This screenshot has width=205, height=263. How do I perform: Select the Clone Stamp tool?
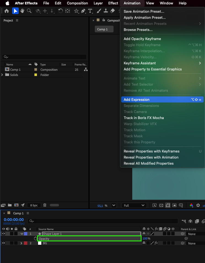point(106,11)
